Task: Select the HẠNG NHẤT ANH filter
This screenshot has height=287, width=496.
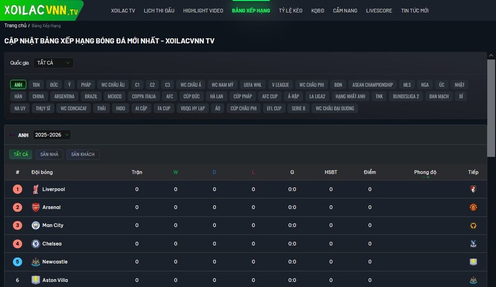Action: (x=350, y=96)
